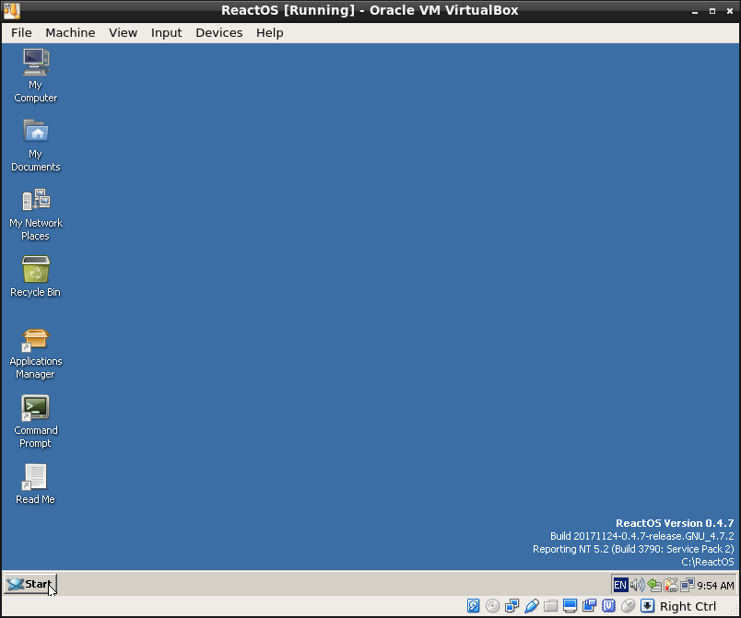Viewport: 741px width, 618px height.
Task: Open the Devices menu
Action: 218,32
